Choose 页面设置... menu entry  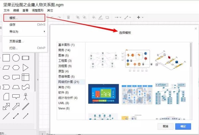(x=25, y=41)
